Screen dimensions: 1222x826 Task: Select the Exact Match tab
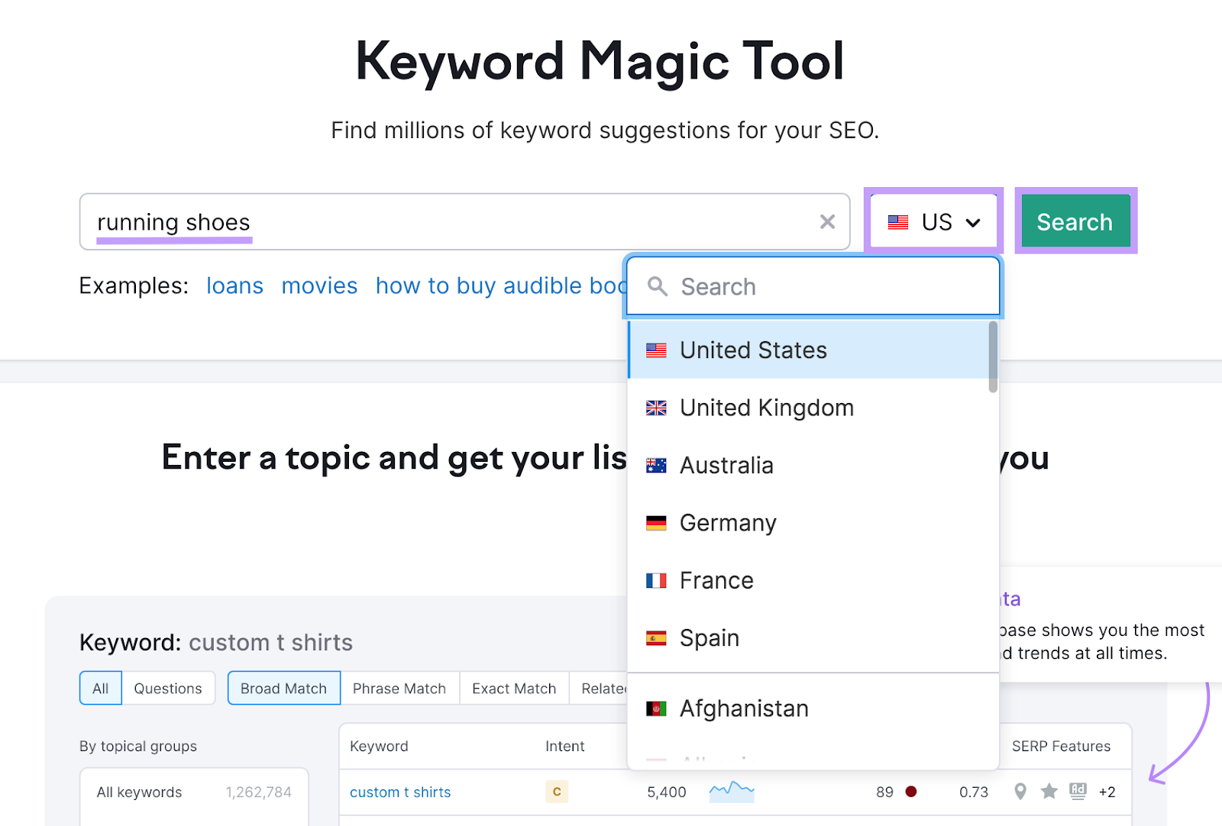[514, 689]
